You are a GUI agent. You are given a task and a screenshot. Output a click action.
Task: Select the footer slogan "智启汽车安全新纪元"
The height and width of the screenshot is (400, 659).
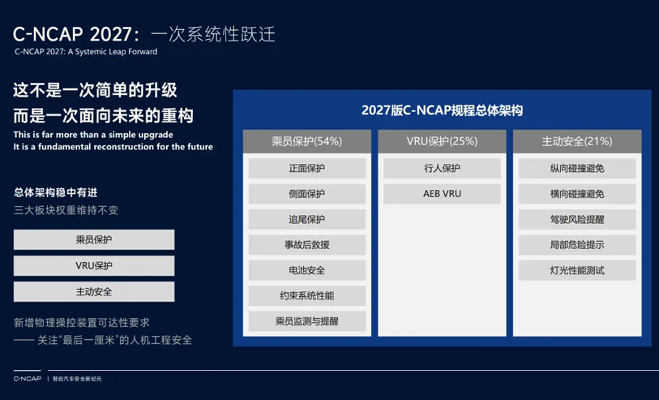(x=77, y=379)
